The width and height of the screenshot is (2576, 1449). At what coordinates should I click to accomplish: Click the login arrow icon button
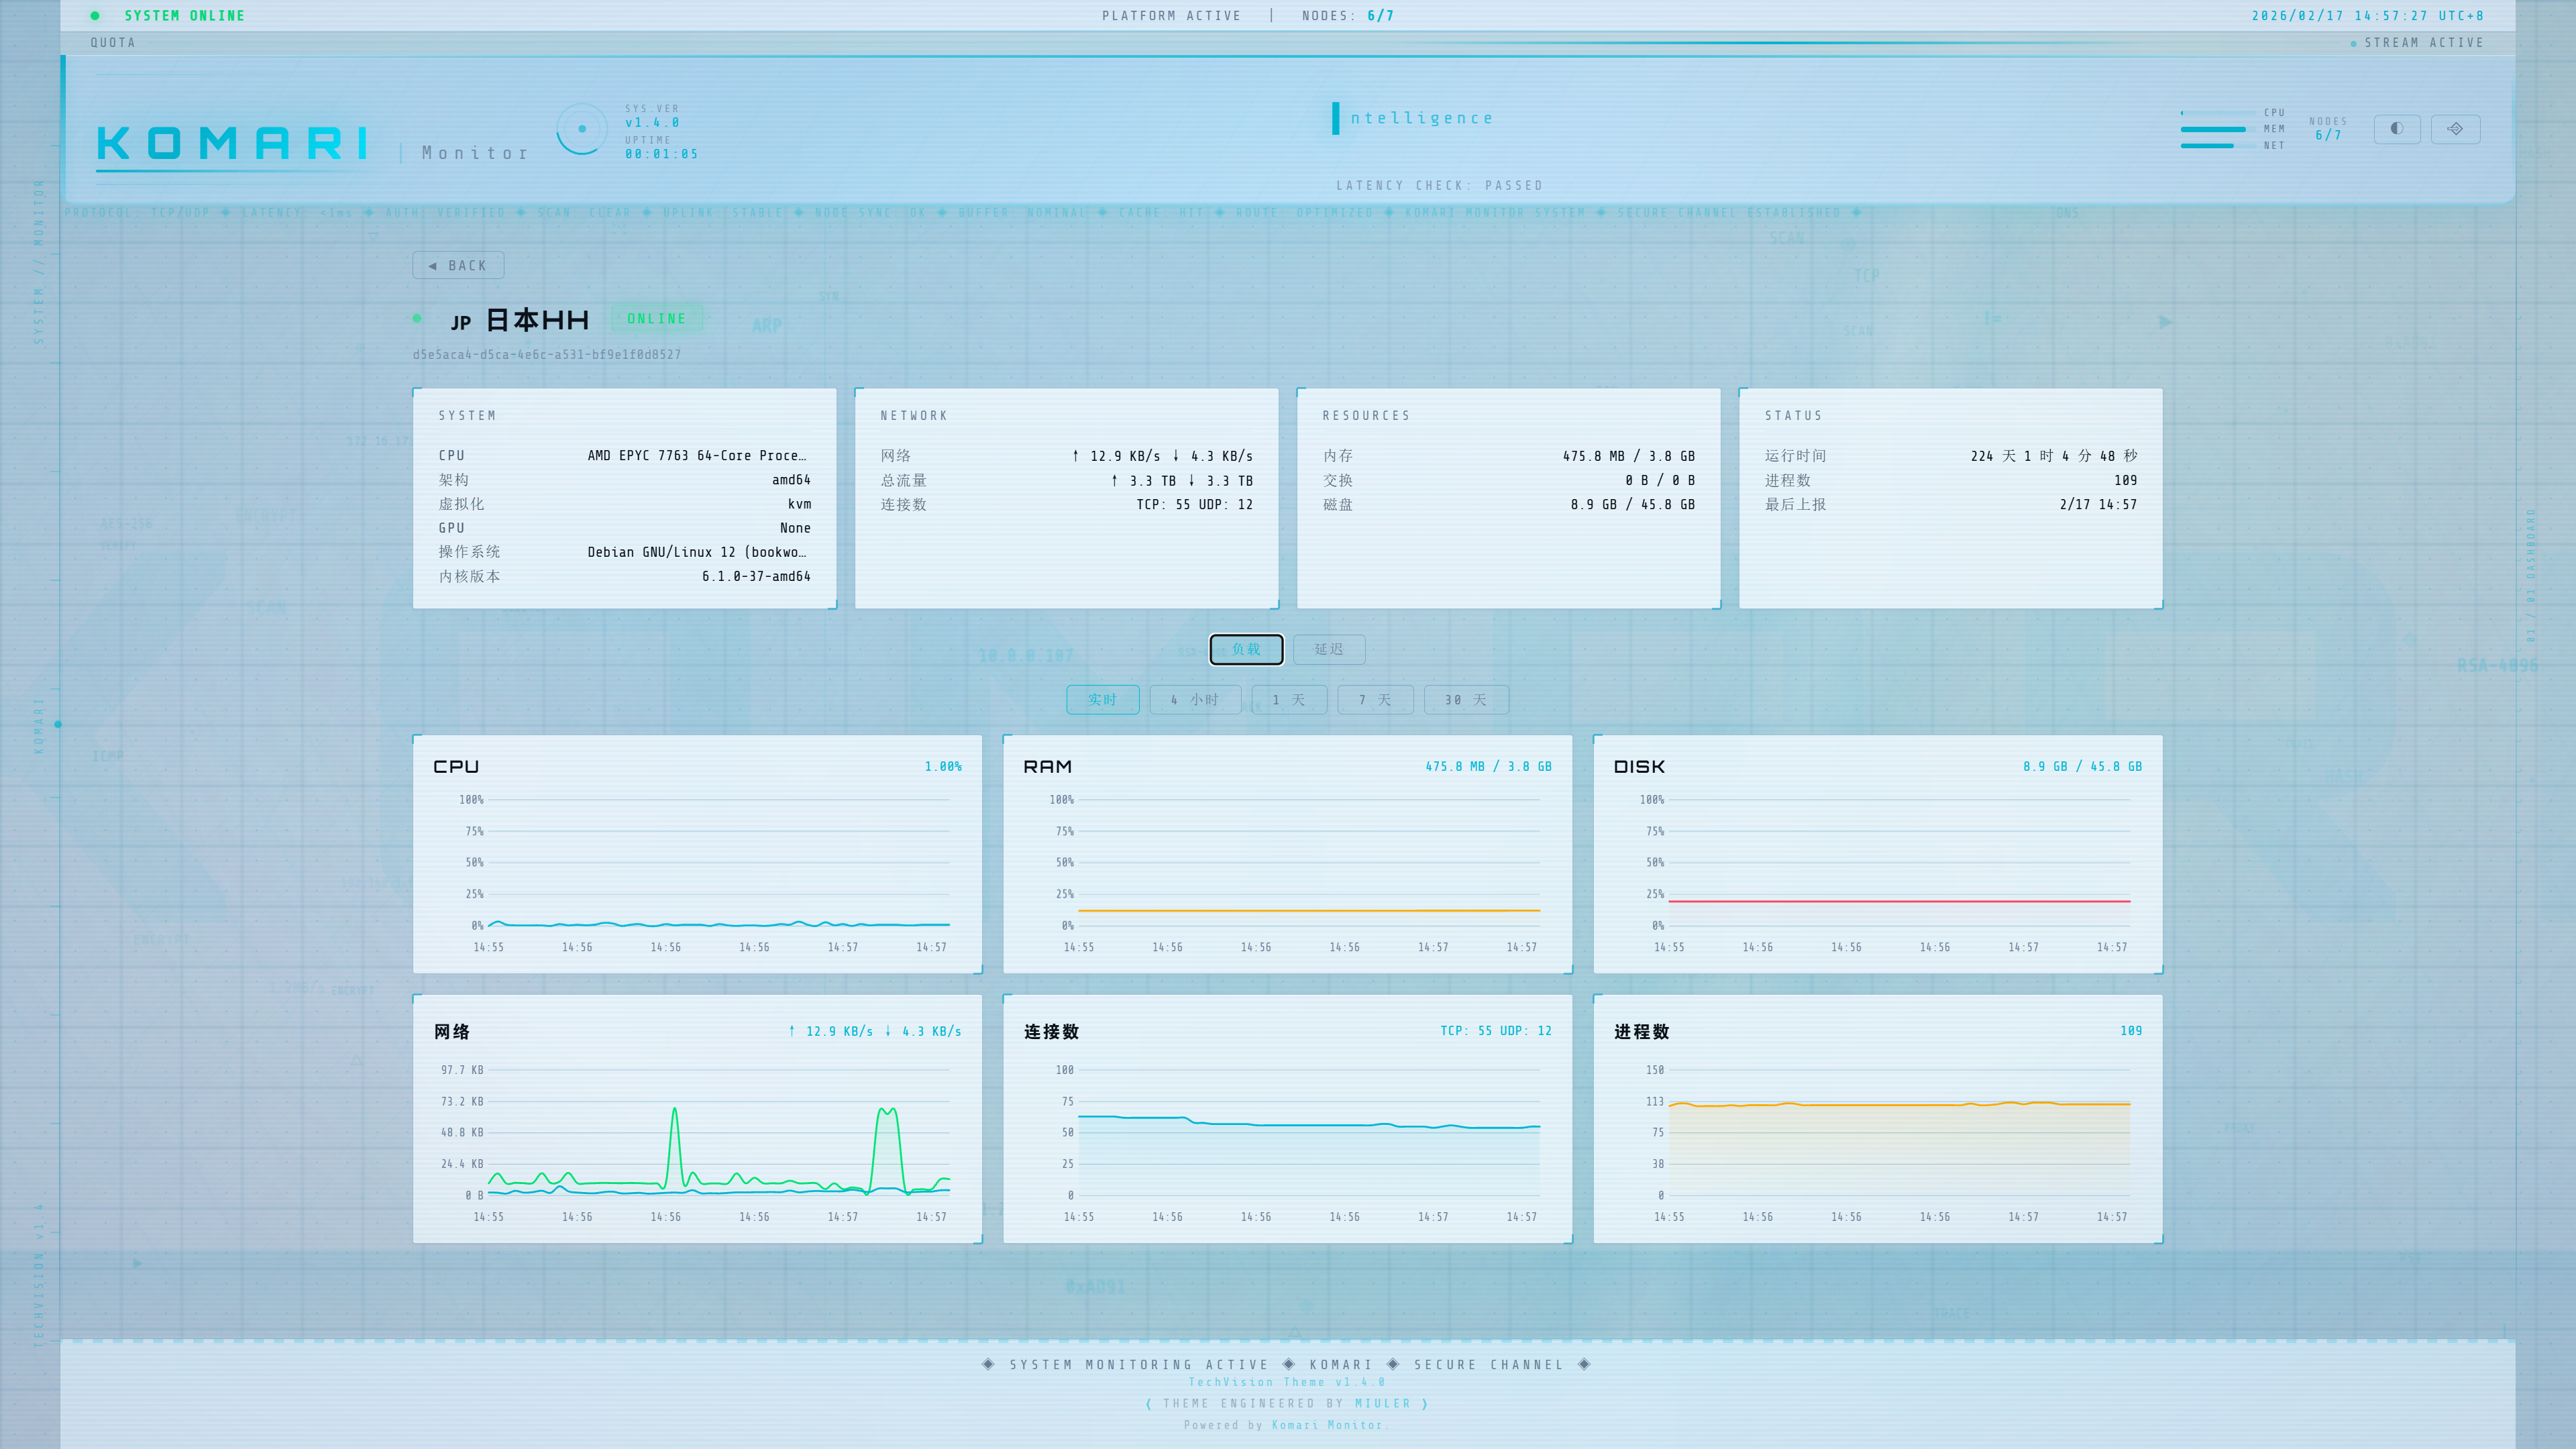click(x=2455, y=129)
